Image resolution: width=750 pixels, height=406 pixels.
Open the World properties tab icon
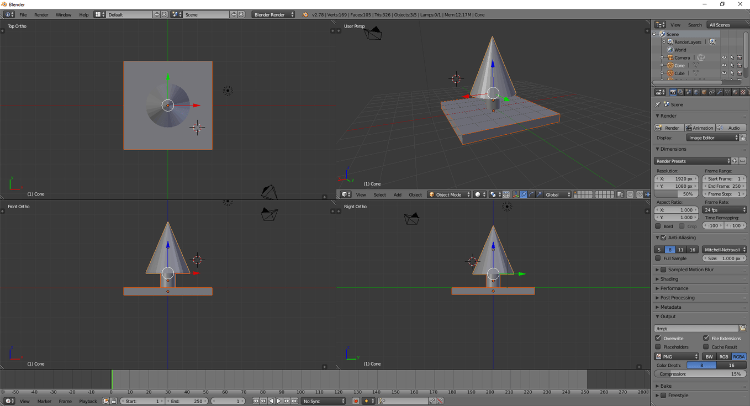(696, 92)
